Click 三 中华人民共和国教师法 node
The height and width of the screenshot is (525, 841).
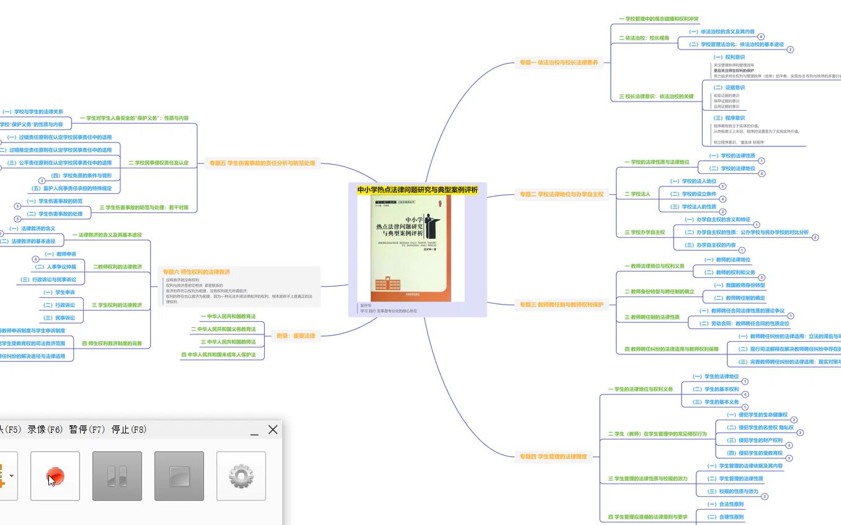click(x=228, y=342)
